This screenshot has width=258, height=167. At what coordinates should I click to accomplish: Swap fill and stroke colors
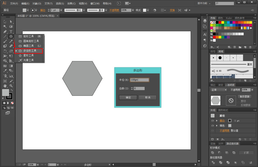12,90
